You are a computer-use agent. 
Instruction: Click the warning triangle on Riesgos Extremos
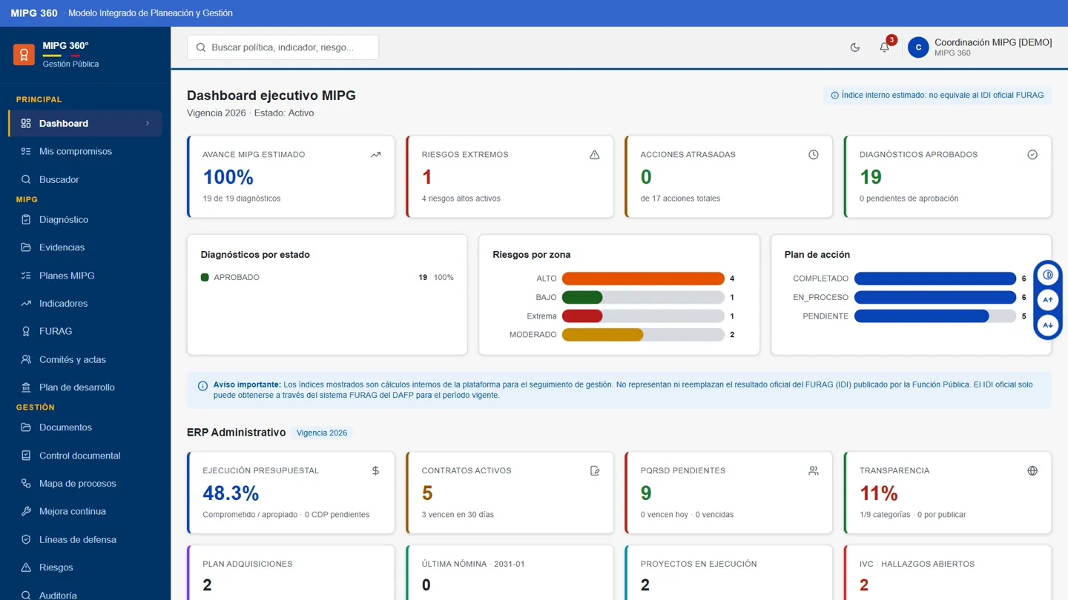pos(595,155)
